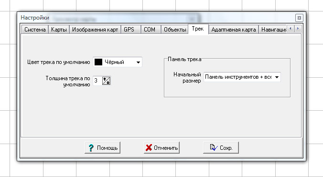Image resolution: width=323 pixels, height=177 pixels.
Task: Open the Адаптивная карта tab
Action: coord(234,30)
